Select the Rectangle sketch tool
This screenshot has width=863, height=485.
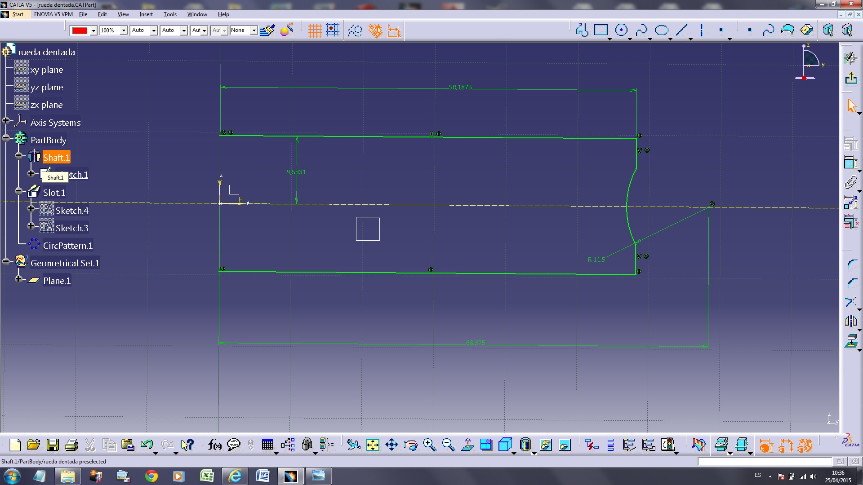click(x=601, y=30)
